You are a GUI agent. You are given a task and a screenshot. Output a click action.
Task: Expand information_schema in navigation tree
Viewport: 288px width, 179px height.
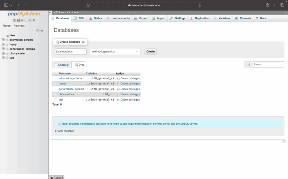[x=3, y=40]
